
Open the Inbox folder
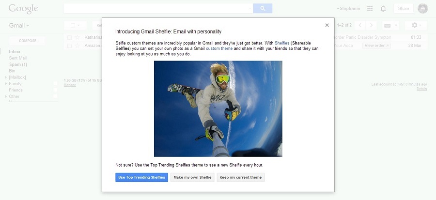pos(15,51)
